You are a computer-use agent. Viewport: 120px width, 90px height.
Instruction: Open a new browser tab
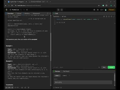tap(50, 2)
